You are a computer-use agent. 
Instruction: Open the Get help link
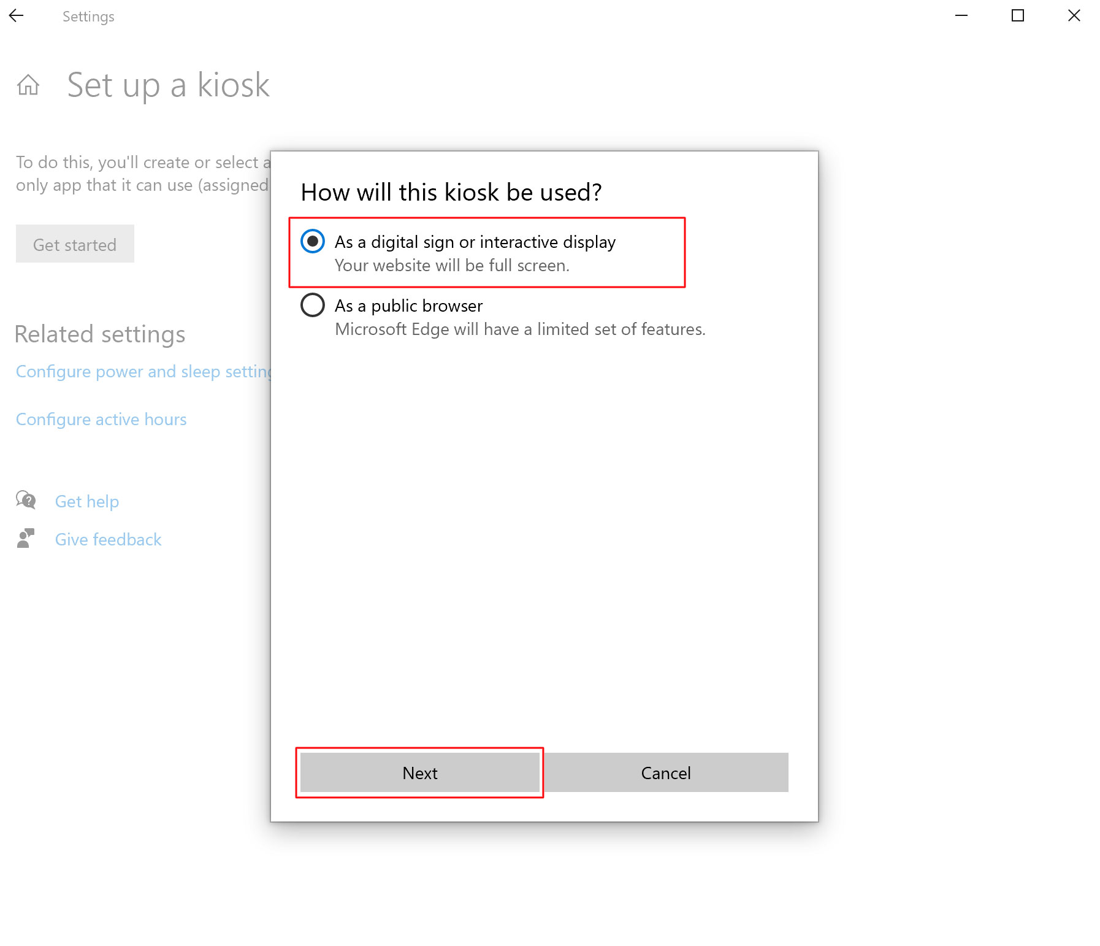87,502
